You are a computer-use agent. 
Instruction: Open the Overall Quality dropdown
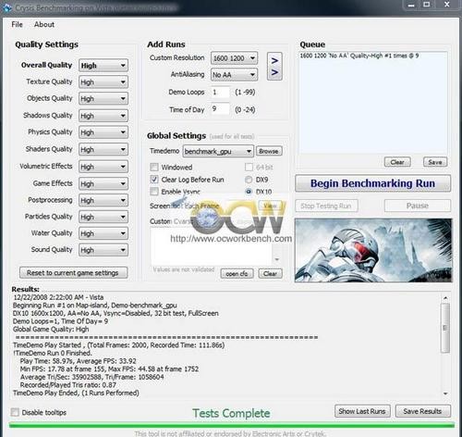tap(103, 66)
